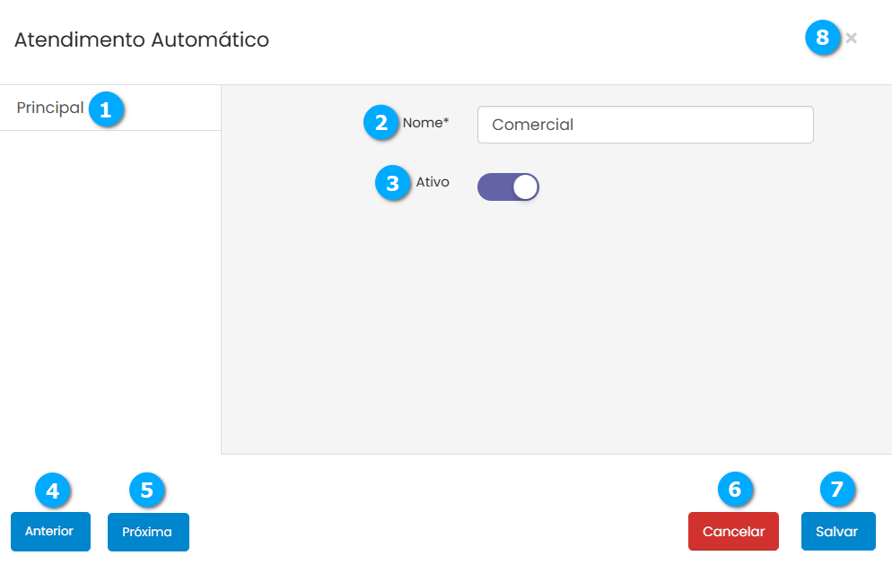Disable the Ativo toggle switch
This screenshot has width=892, height=564.
(508, 187)
